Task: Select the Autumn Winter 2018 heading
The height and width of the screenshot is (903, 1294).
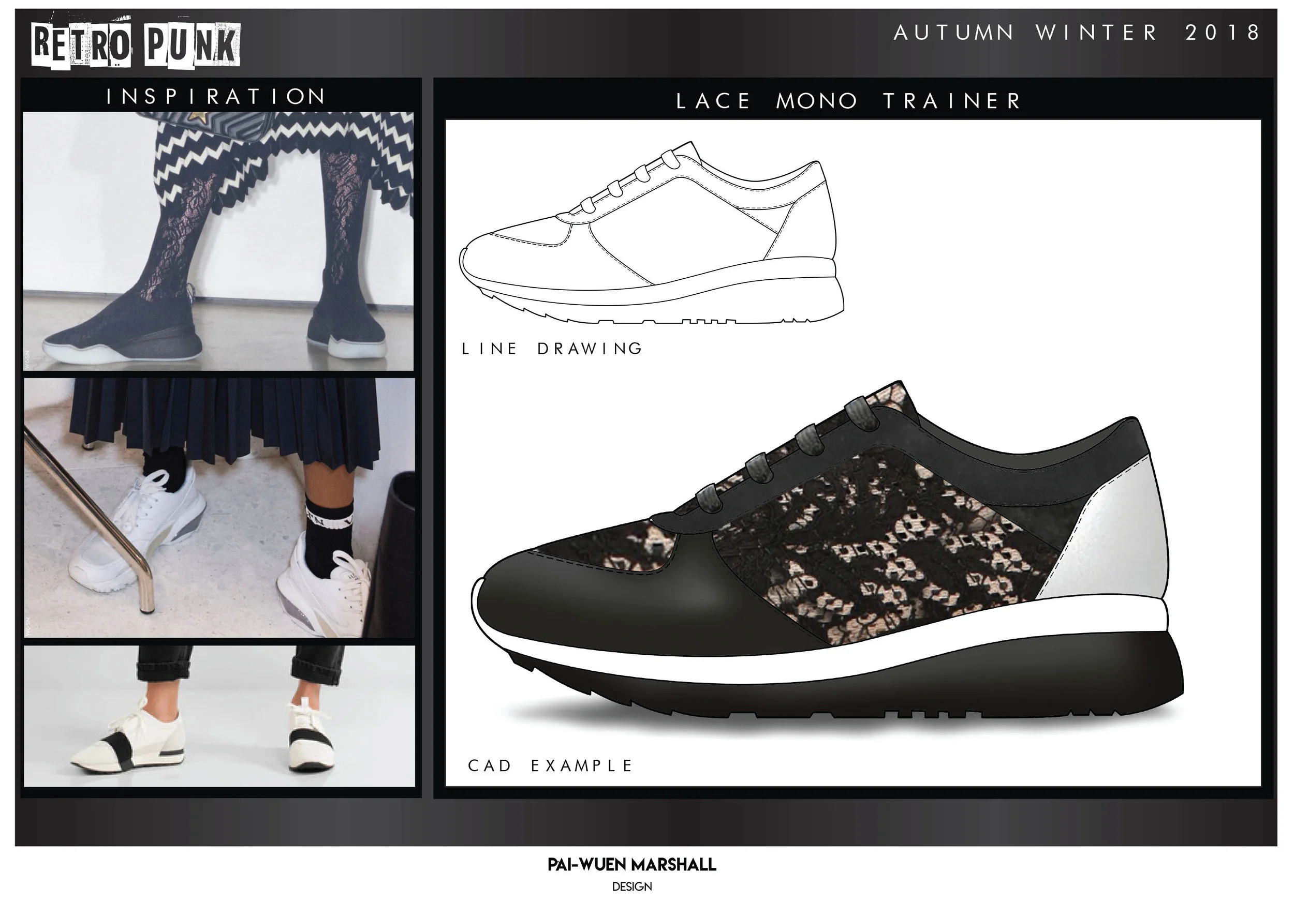Action: pos(1077,32)
